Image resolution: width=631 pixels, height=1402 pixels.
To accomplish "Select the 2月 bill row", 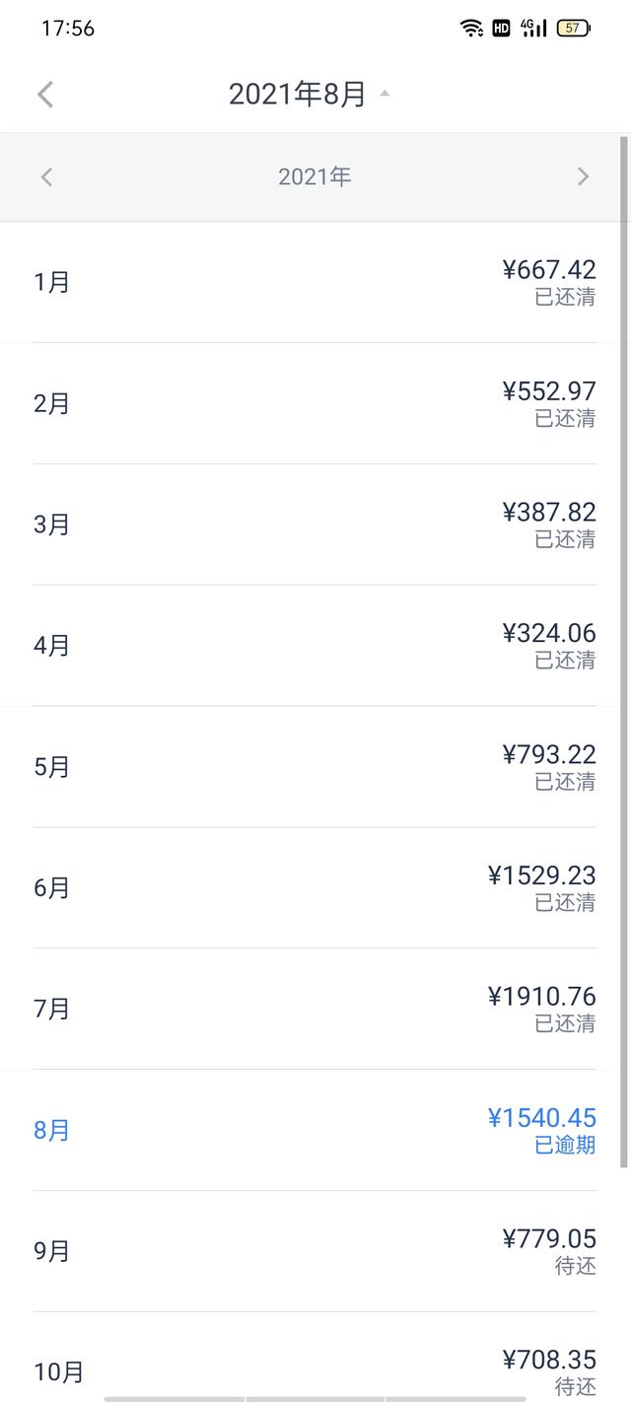I will coord(315,403).
